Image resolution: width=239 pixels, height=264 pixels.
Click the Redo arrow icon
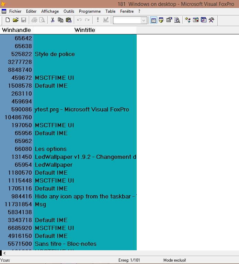tap(87, 20)
